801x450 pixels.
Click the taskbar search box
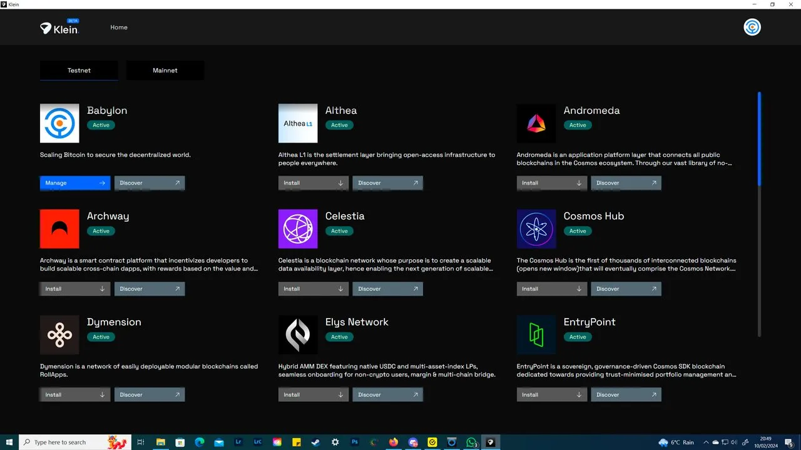point(75,442)
